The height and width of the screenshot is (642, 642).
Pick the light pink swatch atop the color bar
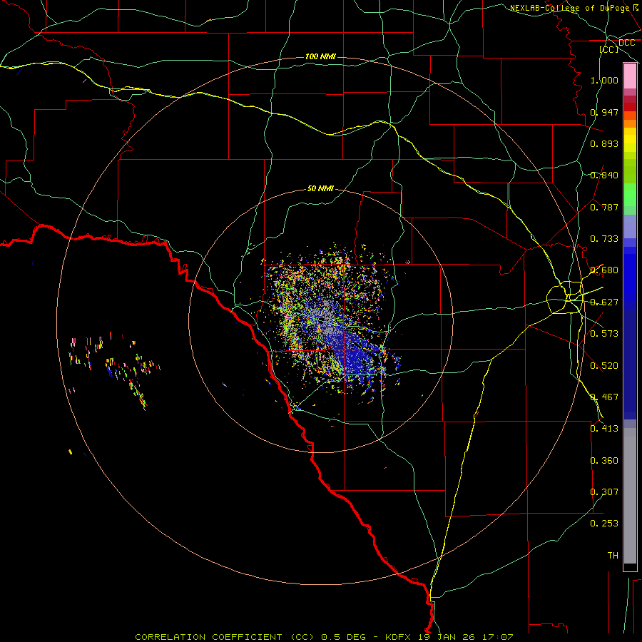click(630, 76)
